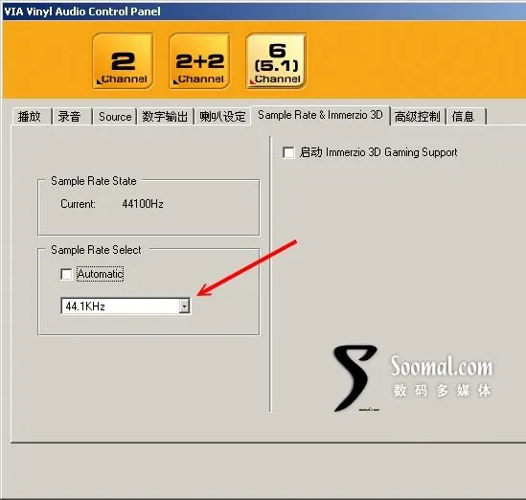Switch to 2+2 Channel mode
526x500 pixels.
(x=199, y=61)
